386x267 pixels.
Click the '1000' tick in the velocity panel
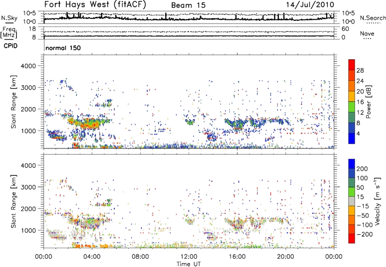pyautogui.click(x=28, y=230)
